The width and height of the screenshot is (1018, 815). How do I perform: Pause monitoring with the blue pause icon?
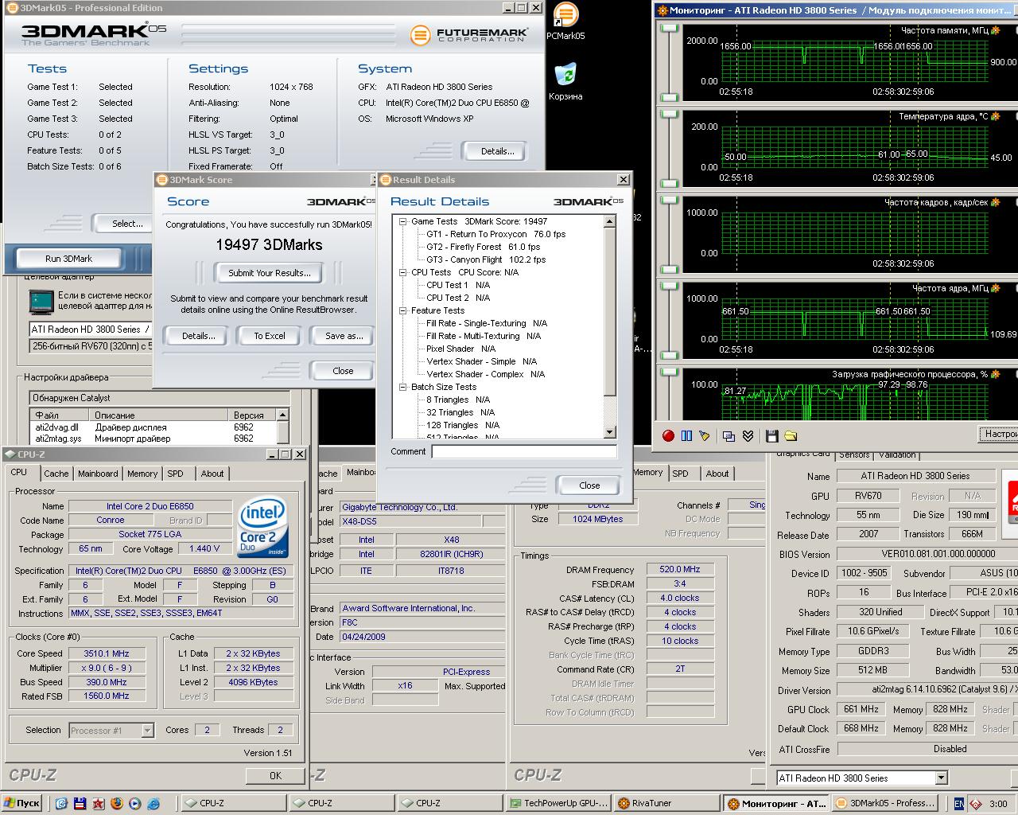(x=686, y=435)
